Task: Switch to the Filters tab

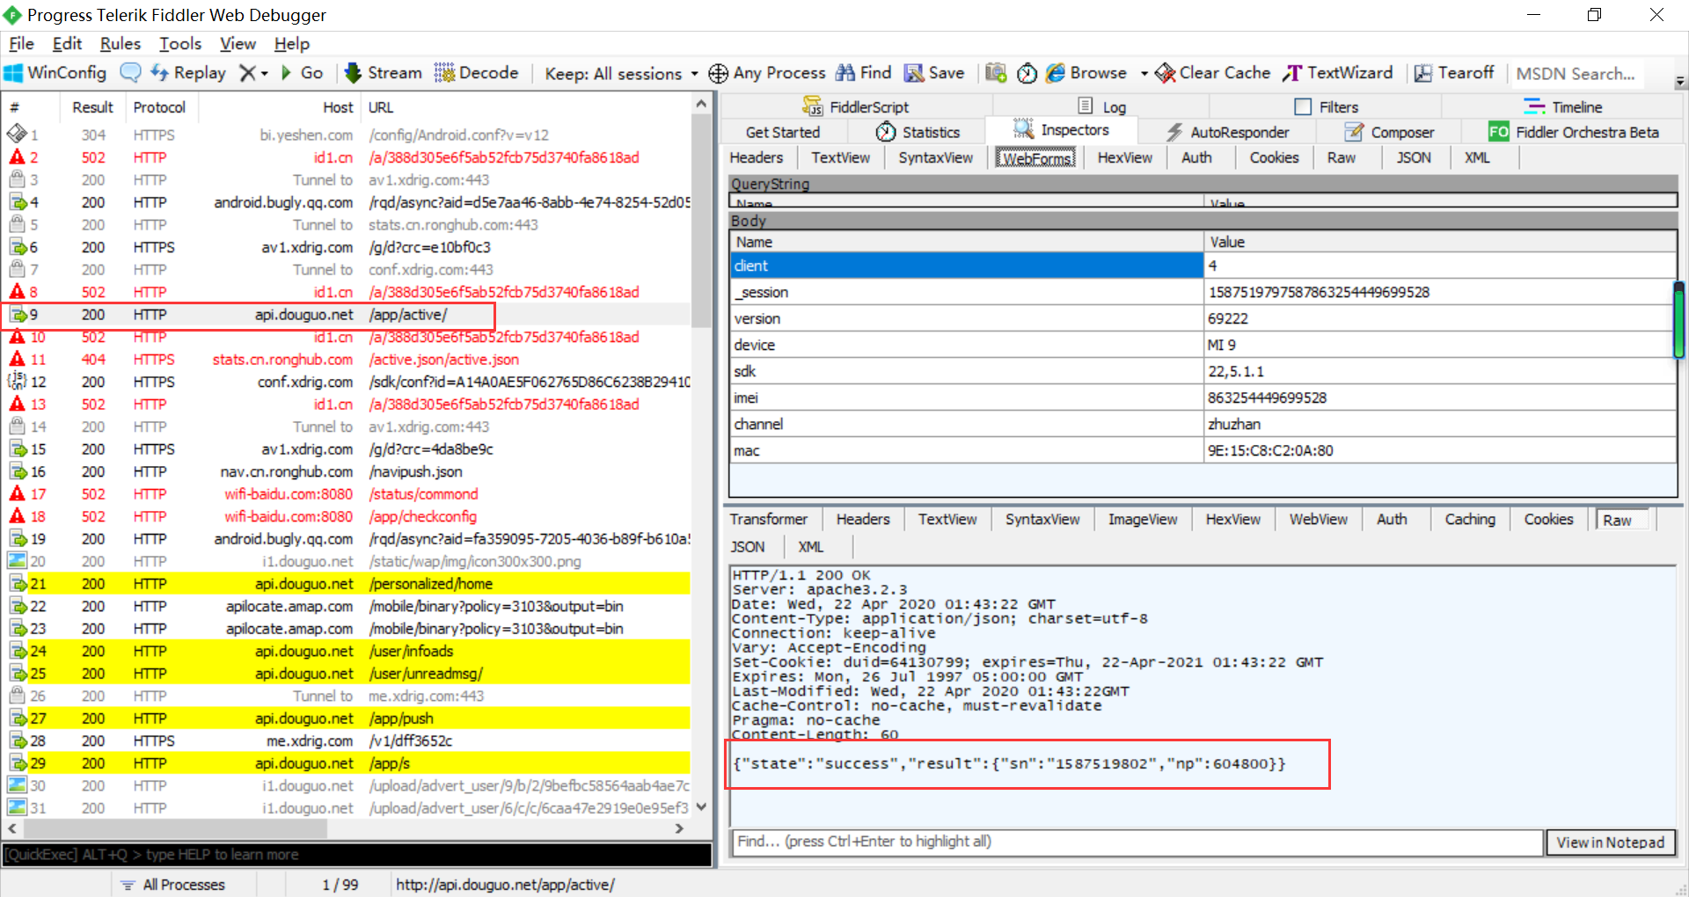Action: point(1327,106)
